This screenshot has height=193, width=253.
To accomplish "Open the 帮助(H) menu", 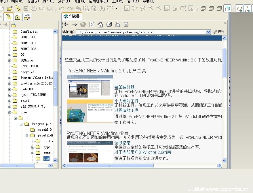I will point(149,1).
